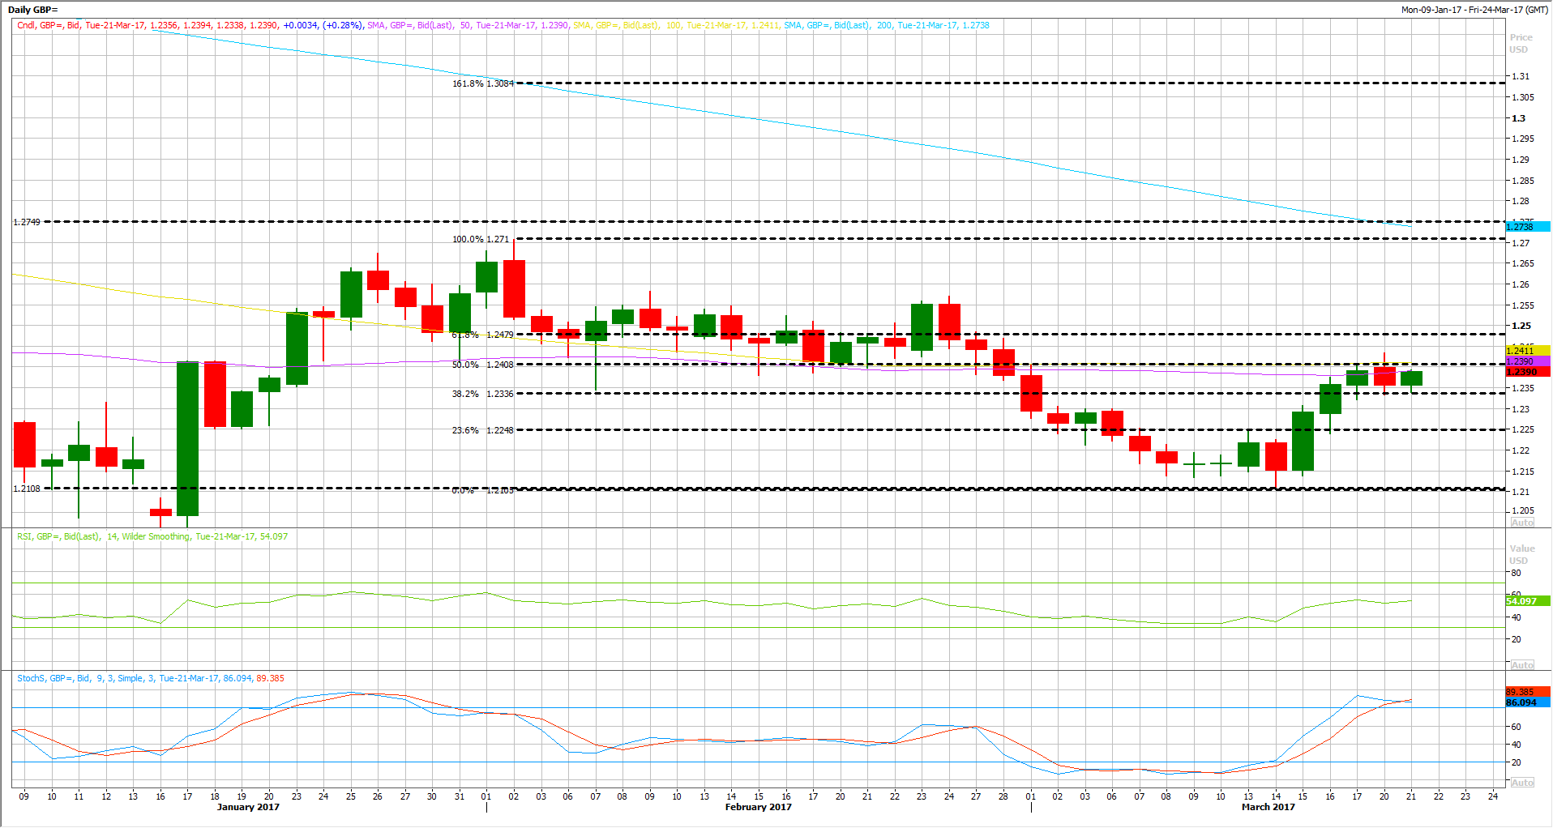Screen dimensions: 1553x828
Task: Select the cyan 1.2738 SMA 200 price tag
Action: point(1527,227)
